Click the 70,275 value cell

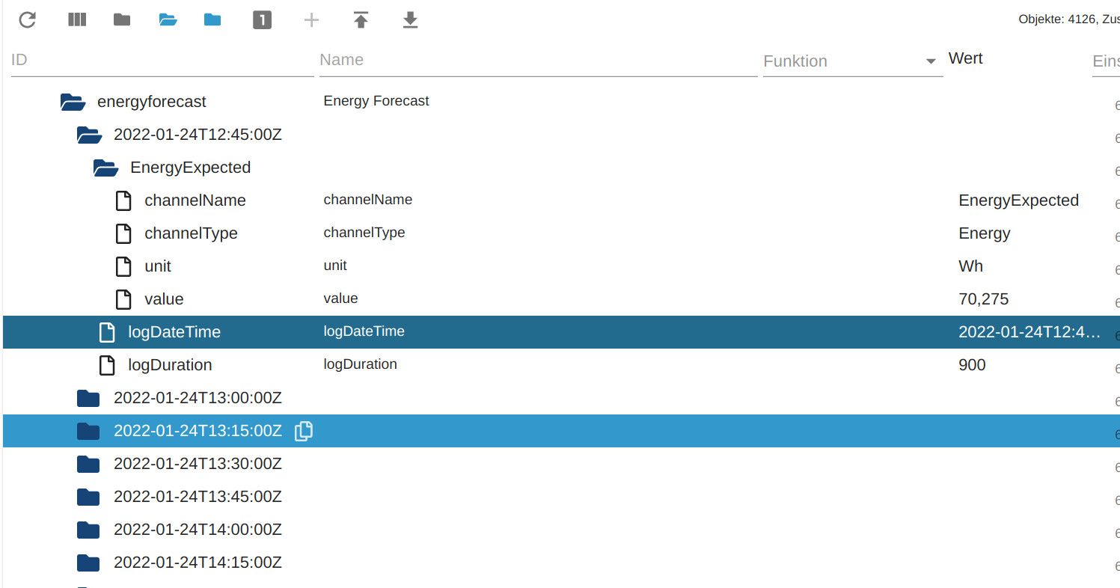tap(983, 299)
